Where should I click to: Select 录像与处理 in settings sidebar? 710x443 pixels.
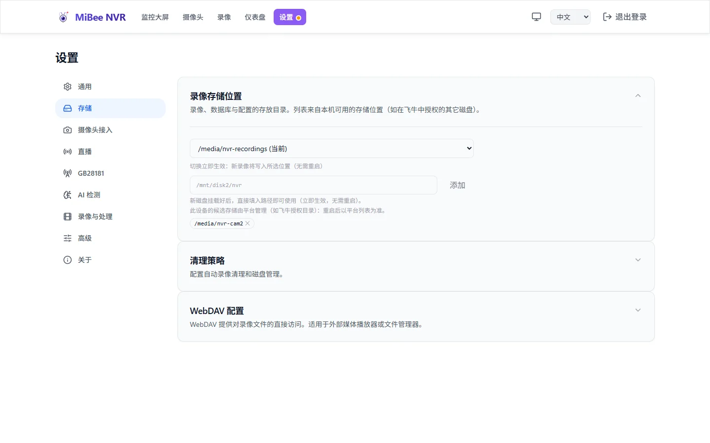[110, 217]
